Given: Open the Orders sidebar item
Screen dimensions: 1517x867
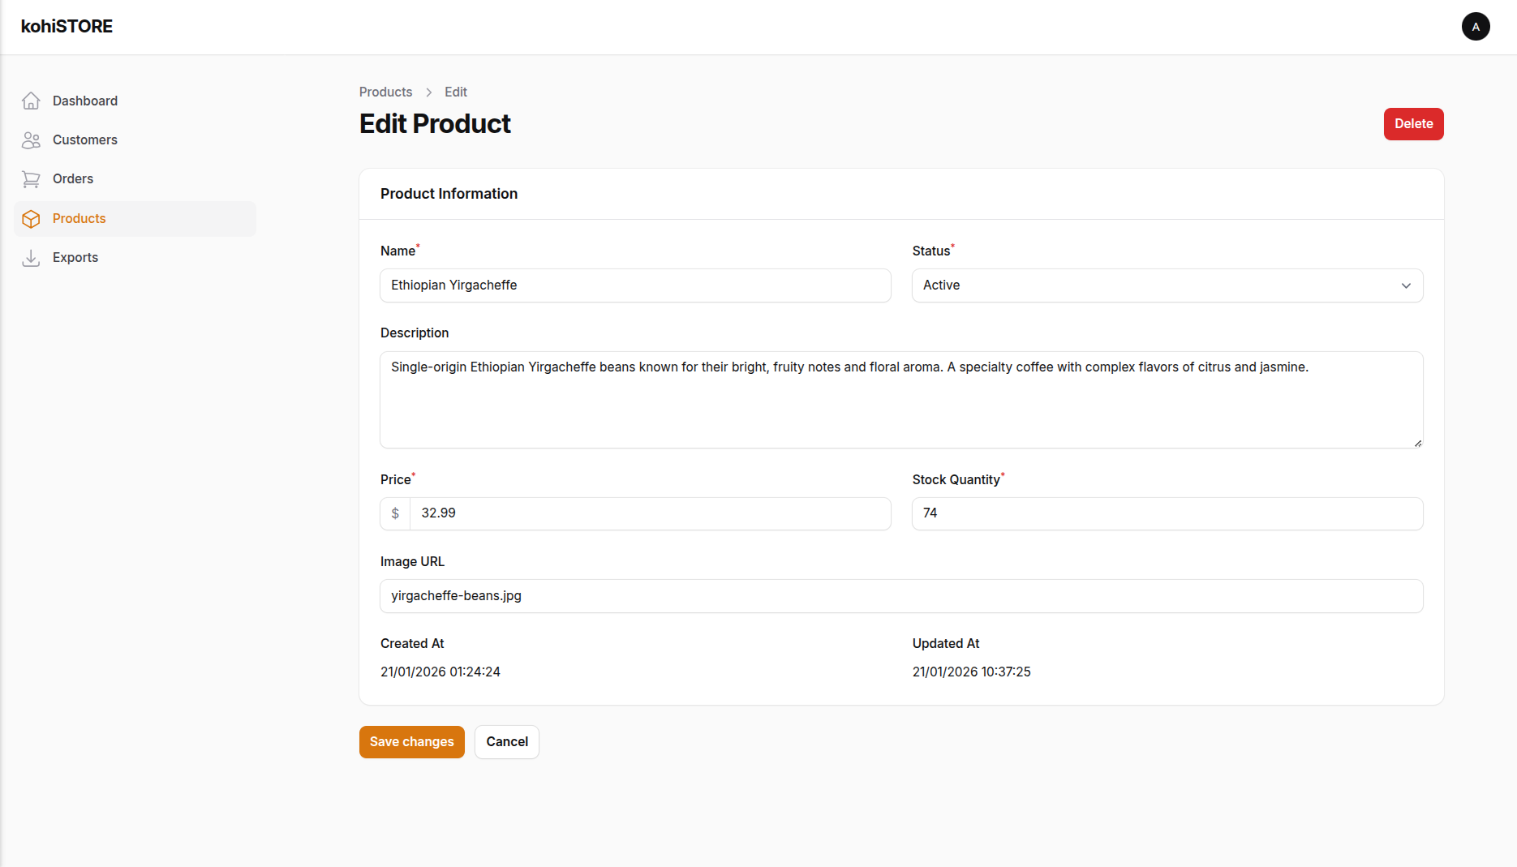Looking at the screenshot, I should [x=73, y=179].
